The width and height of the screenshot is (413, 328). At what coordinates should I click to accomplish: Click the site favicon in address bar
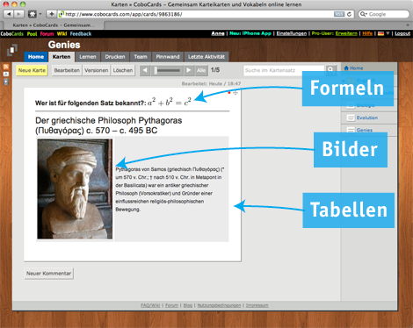click(62, 14)
